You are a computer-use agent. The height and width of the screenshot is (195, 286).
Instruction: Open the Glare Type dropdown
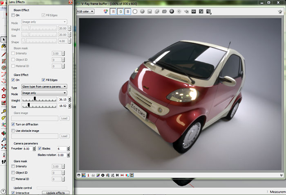pos(44,86)
